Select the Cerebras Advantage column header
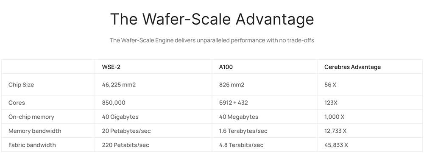Screen dimensions: 424x153 352,67
